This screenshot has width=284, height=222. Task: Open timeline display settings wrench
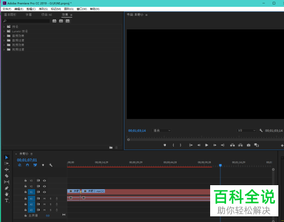[x=51, y=165]
